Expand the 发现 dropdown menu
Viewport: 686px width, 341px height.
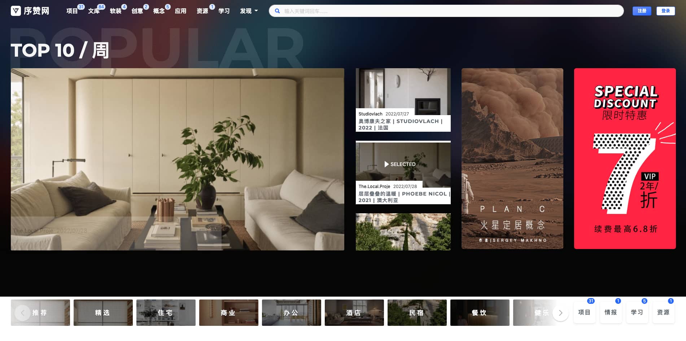coord(249,11)
